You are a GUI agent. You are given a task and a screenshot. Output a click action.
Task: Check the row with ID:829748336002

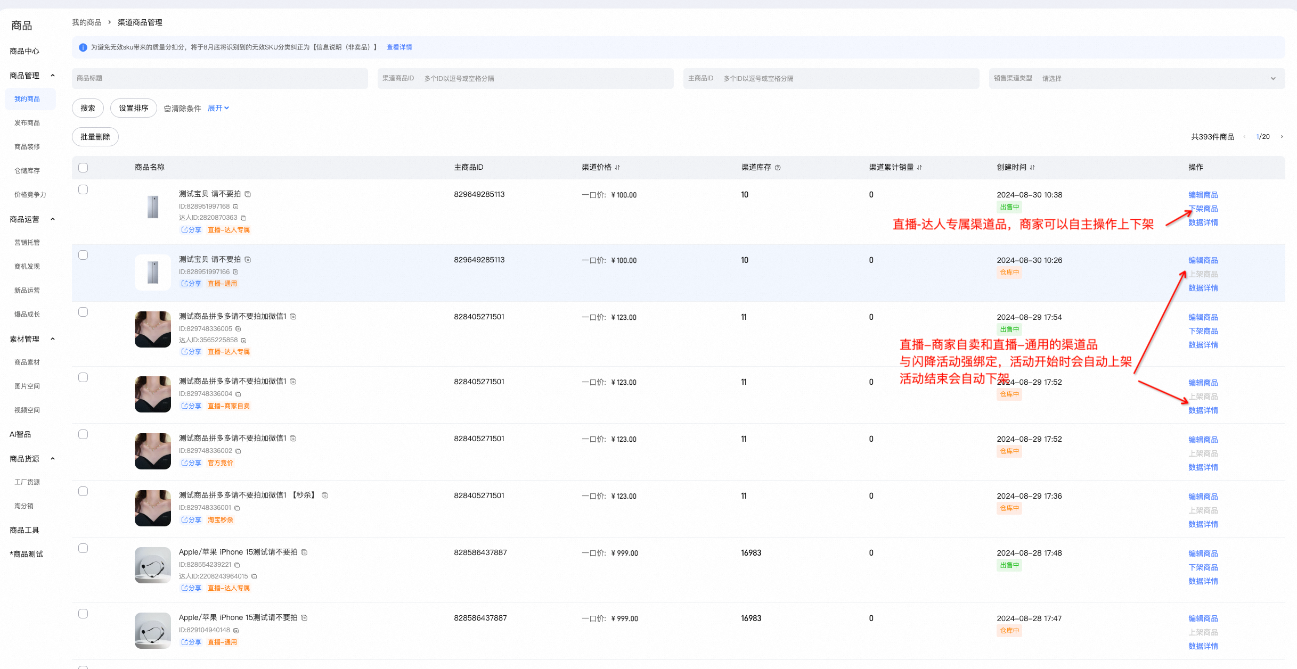[83, 434]
